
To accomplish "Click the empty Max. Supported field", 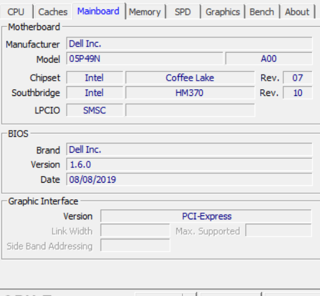I will (x=279, y=231).
